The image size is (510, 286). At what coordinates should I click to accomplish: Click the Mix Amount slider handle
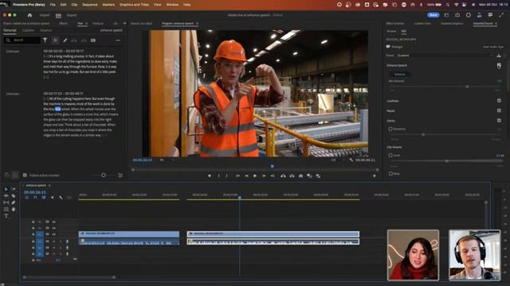(467, 87)
